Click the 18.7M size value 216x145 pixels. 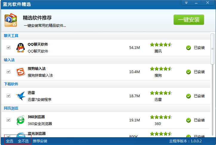click(135, 96)
